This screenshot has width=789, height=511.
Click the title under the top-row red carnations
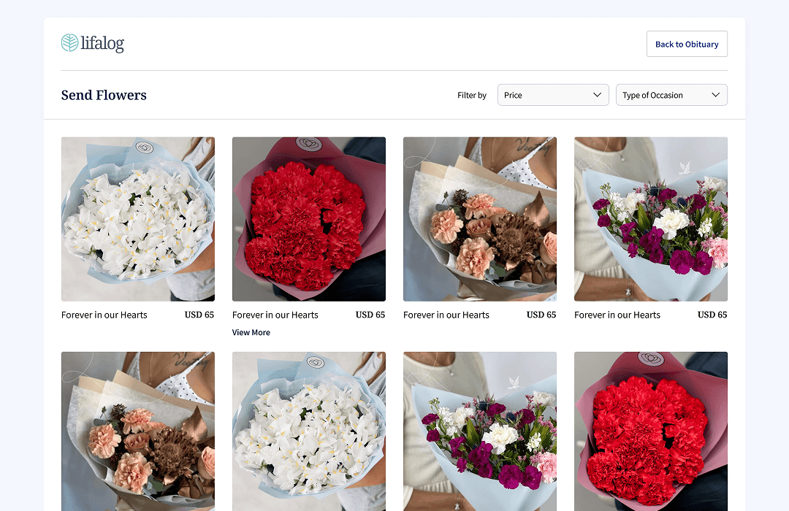coord(275,315)
